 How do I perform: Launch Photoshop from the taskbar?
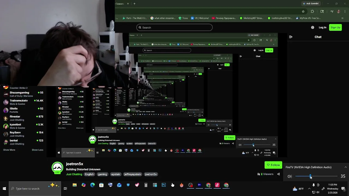point(164,185)
